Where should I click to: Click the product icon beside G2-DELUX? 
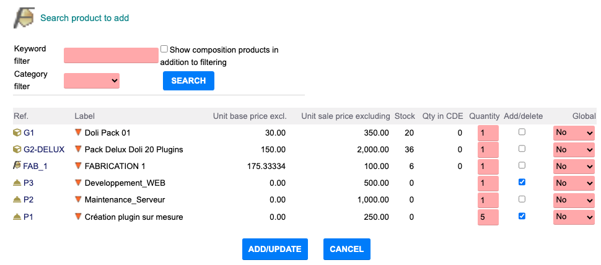click(x=17, y=149)
